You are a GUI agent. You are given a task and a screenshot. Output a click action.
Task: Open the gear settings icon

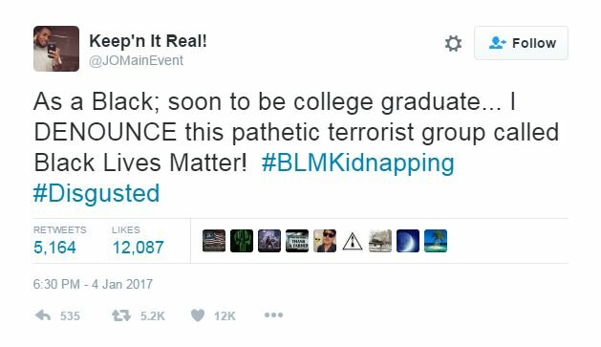(453, 43)
